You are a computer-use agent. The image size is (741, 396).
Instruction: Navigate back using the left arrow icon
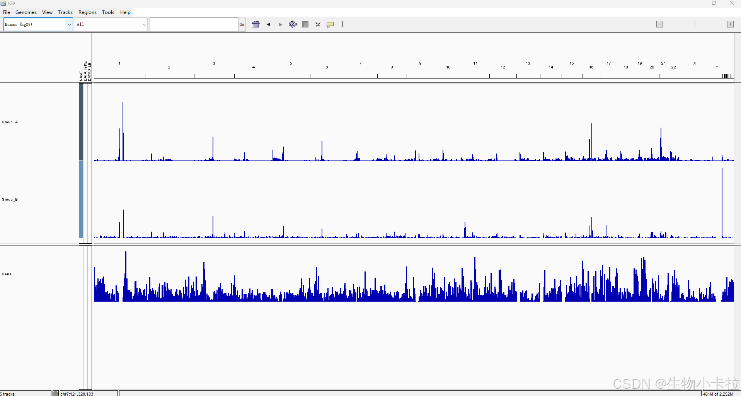tap(268, 24)
